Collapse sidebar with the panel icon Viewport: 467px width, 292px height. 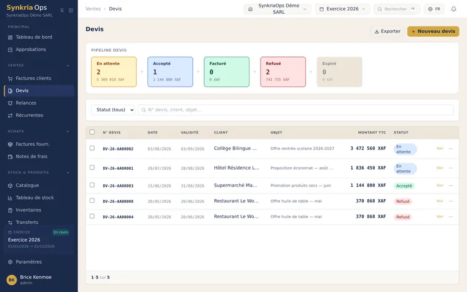[71, 10]
